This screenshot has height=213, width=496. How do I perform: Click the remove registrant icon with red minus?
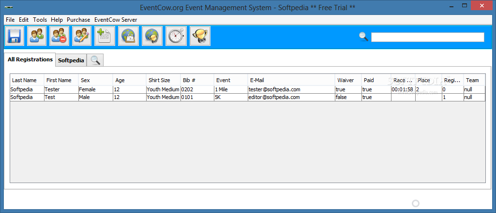click(59, 36)
